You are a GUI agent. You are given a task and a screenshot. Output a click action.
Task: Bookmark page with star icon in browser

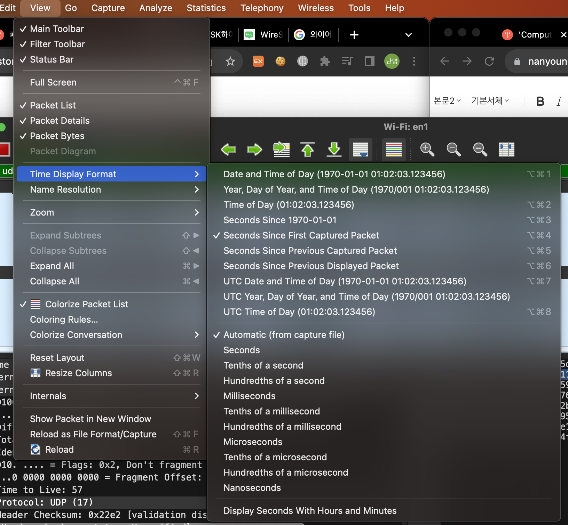pyautogui.click(x=230, y=62)
